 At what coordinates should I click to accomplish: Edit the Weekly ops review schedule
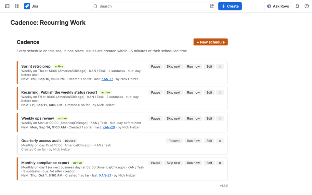tap(209, 118)
